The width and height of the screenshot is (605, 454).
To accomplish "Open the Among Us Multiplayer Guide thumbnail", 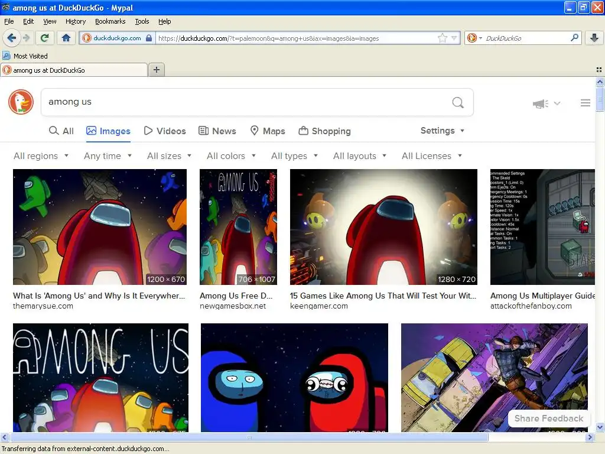I will pyautogui.click(x=542, y=227).
